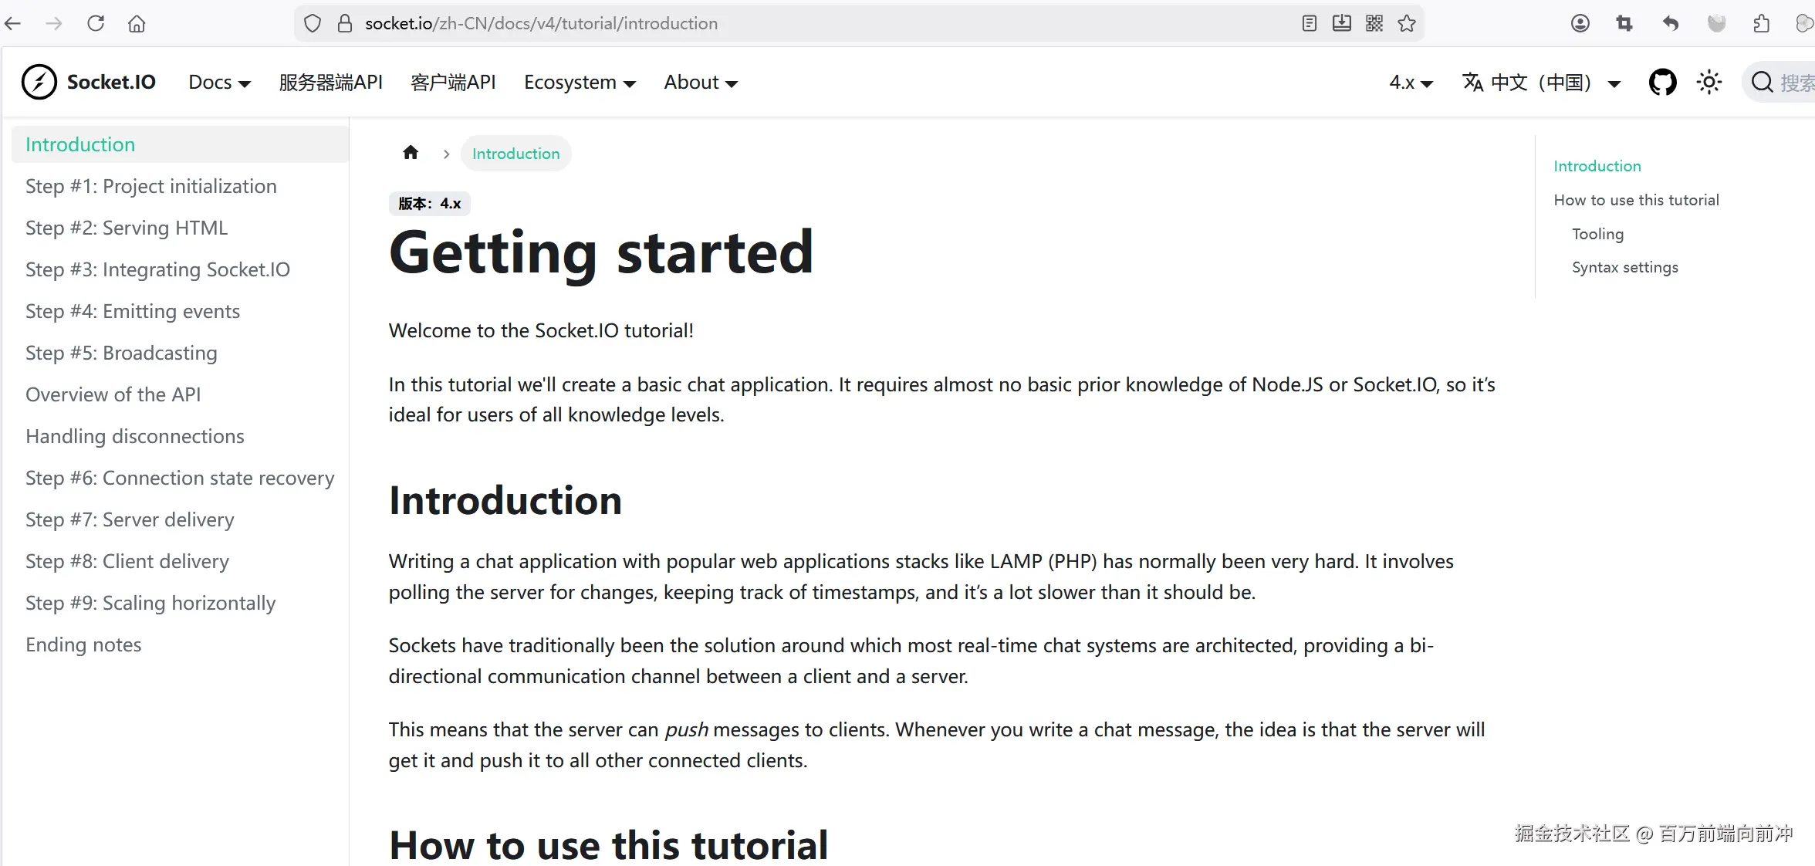The image size is (1815, 866).
Task: Go to Step #3: Integrating Socket.IO
Action: click(x=157, y=269)
